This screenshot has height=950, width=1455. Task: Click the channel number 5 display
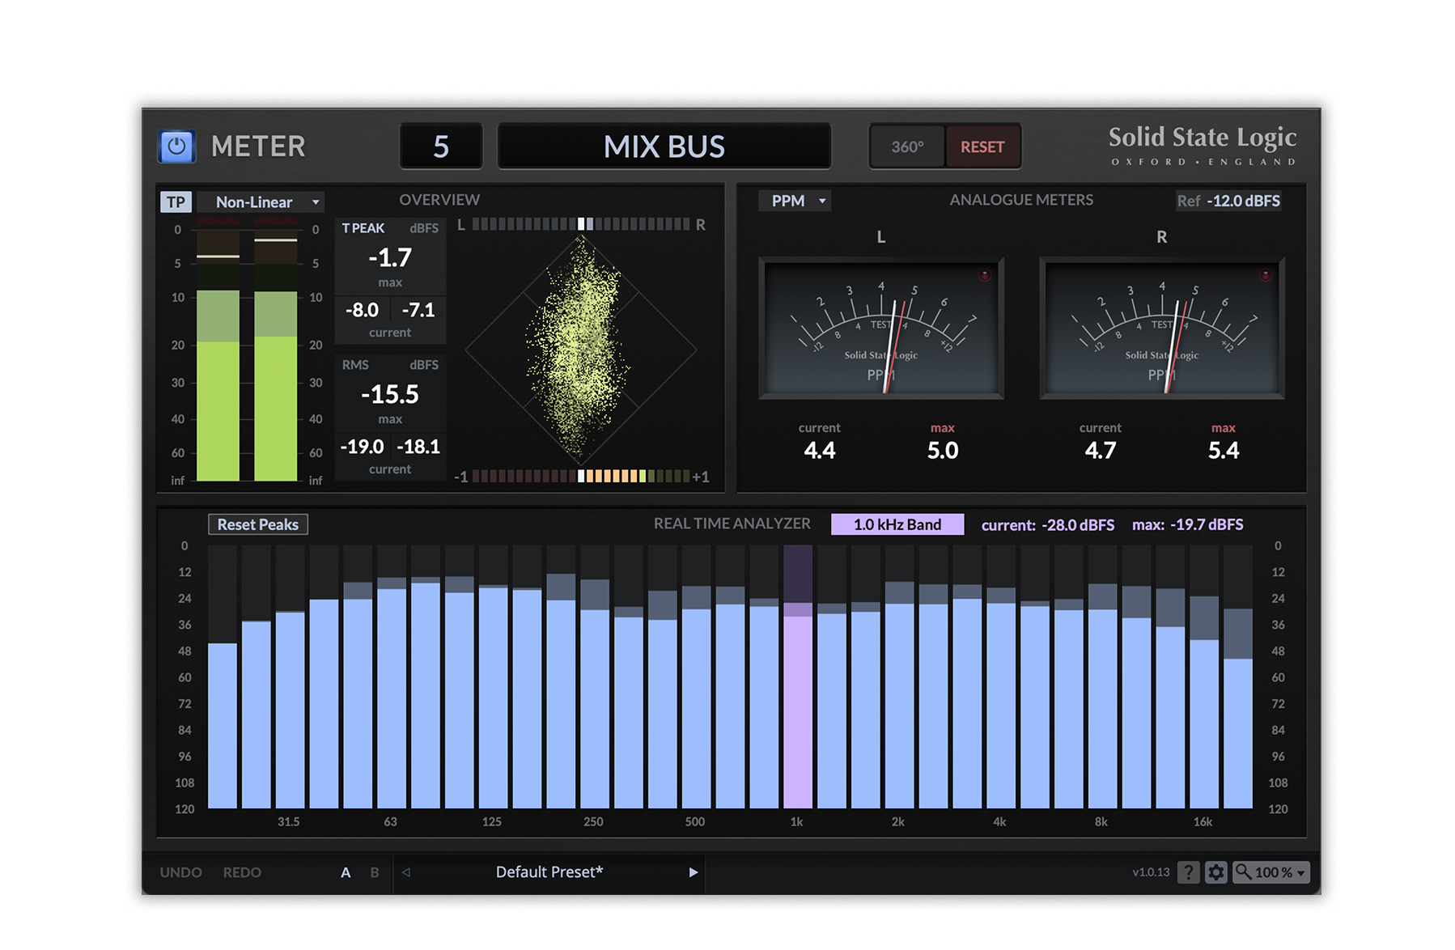click(x=441, y=146)
